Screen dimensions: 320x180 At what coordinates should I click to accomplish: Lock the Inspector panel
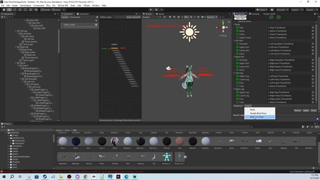315,14
